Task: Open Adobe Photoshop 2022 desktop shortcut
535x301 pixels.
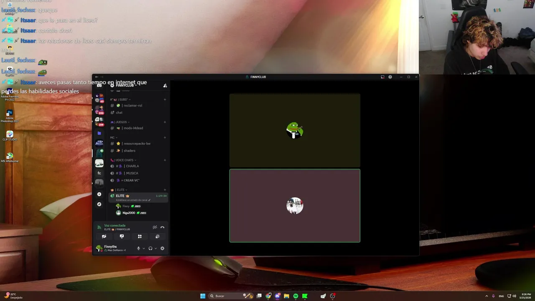Action: point(10,116)
